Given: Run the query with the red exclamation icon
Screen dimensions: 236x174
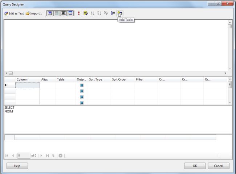Looking at the screenshot, I should [79, 13].
